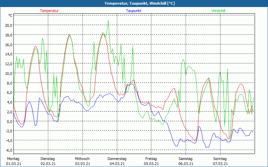Click the 01.03.21 date label
The image size is (268, 167).
point(13,164)
